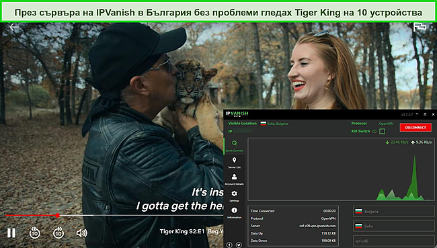Click the OpenVPN value in stats panel
The height and width of the screenshot is (248, 437).
[x=328, y=218]
